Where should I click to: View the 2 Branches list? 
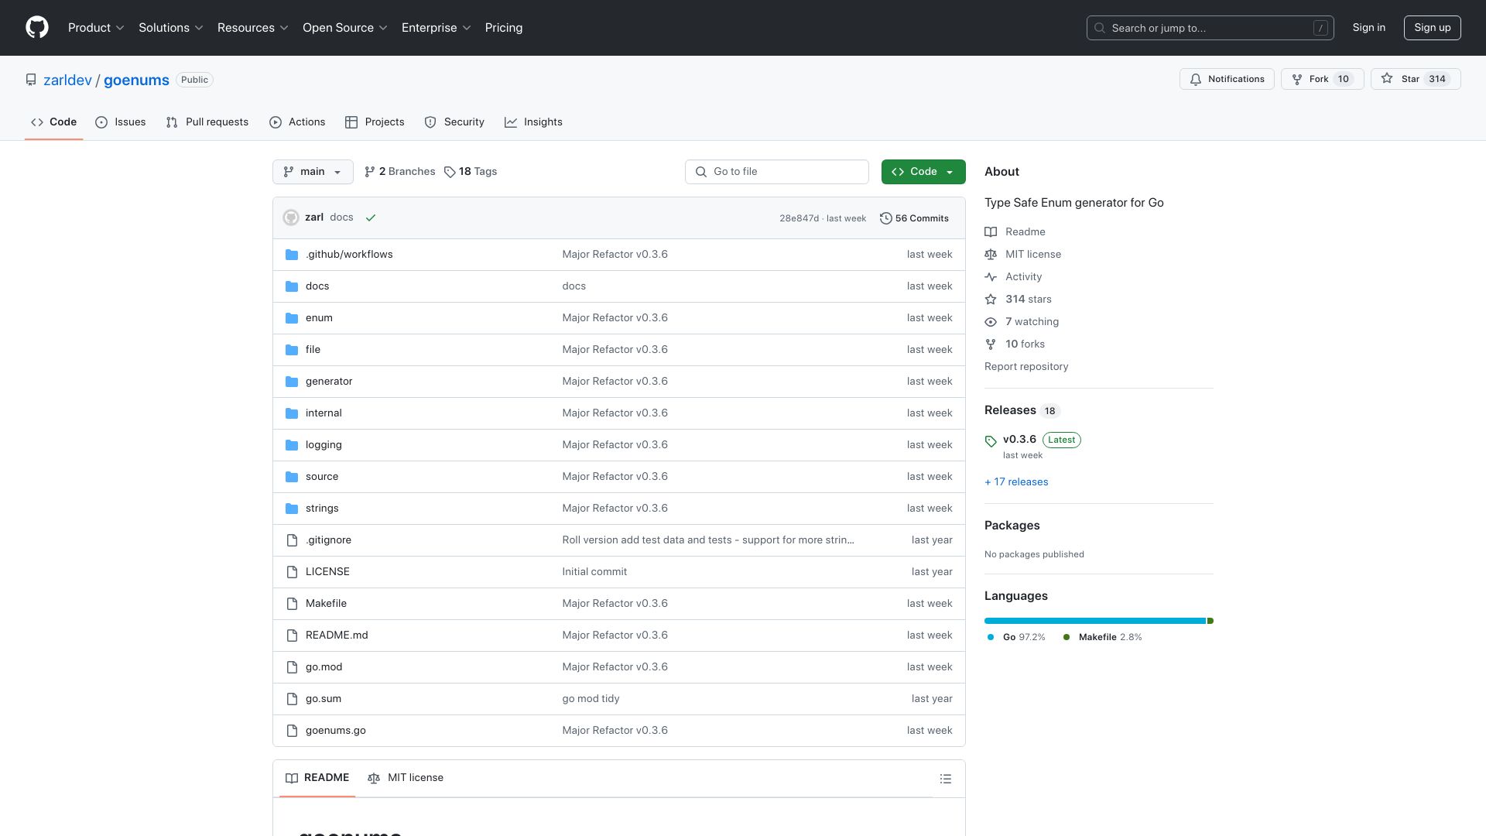pyautogui.click(x=400, y=172)
